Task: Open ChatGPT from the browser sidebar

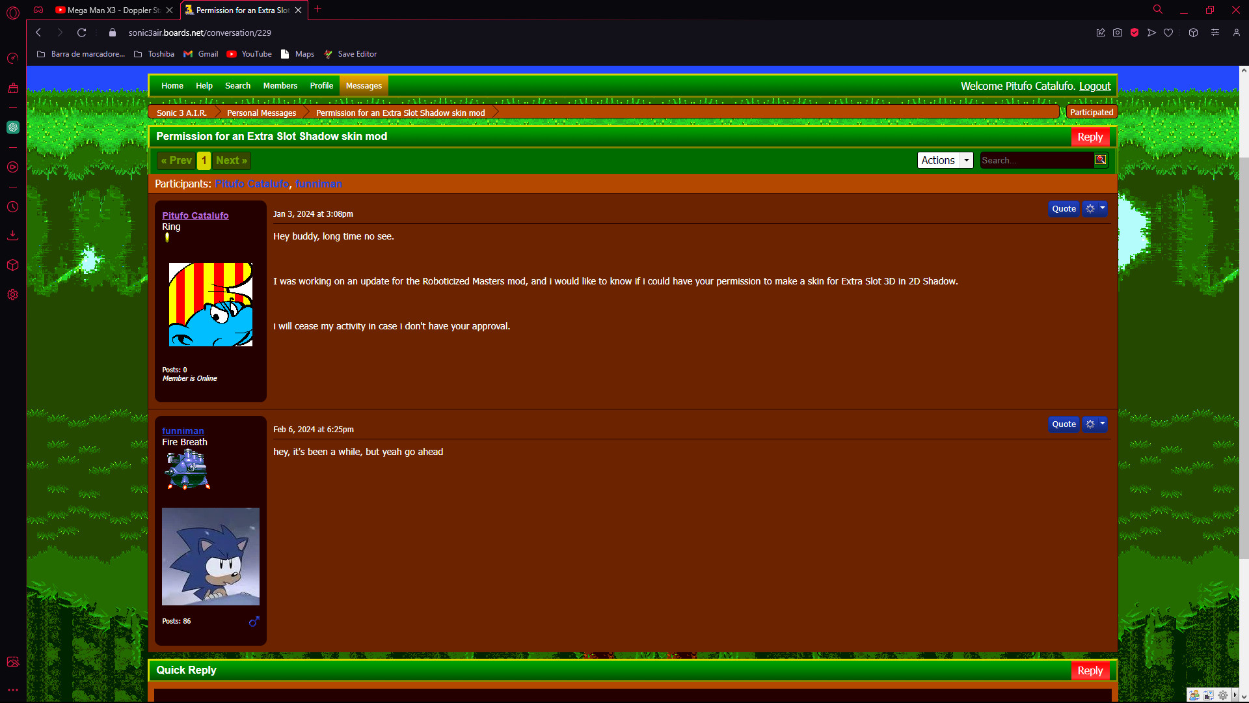Action: click(x=13, y=128)
